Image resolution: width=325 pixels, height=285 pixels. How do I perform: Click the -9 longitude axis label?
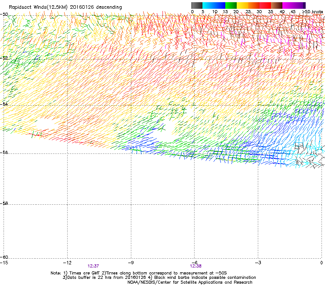pyautogui.click(x=131, y=263)
